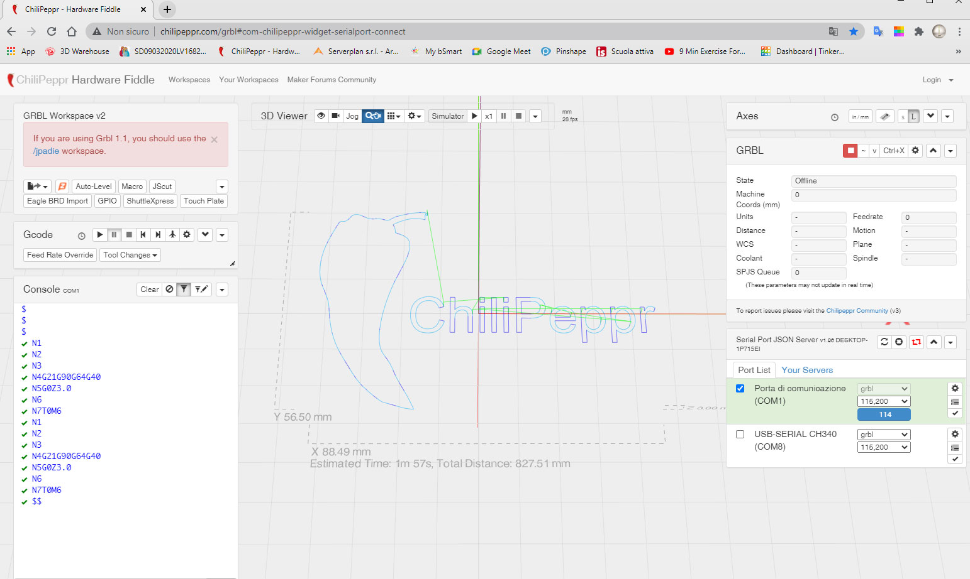Open the file load dropdown in GRBL Workspace
This screenshot has height=579, width=970.
(37, 187)
